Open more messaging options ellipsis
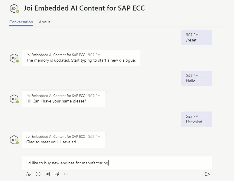Viewport: 234px width, 181px height. point(66,174)
